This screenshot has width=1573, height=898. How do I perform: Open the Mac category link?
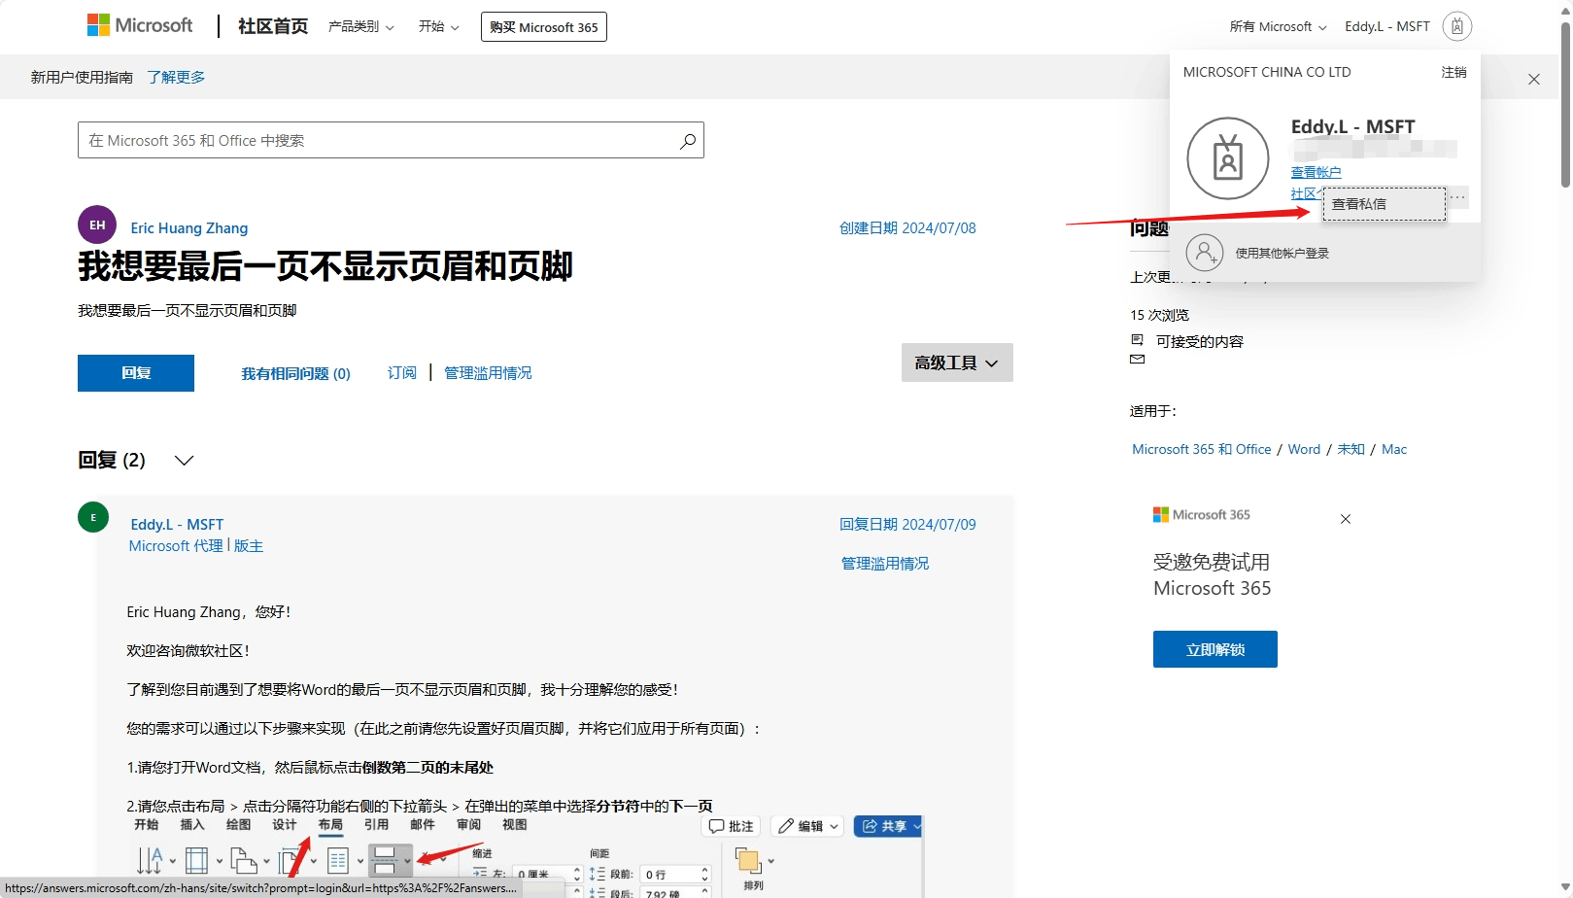tap(1394, 449)
